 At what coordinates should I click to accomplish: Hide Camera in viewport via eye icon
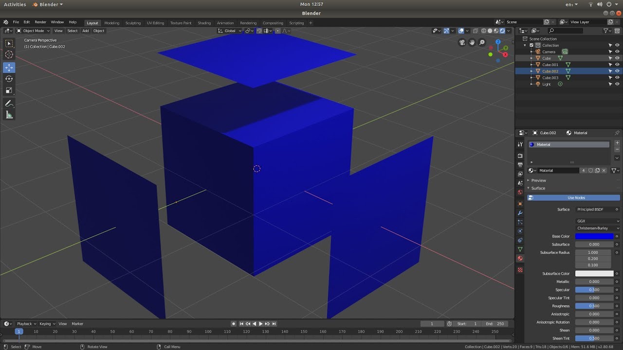[x=617, y=52]
